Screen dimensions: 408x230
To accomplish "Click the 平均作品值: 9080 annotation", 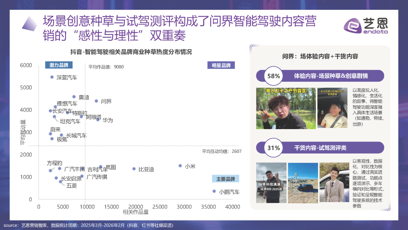I will [x=106, y=67].
